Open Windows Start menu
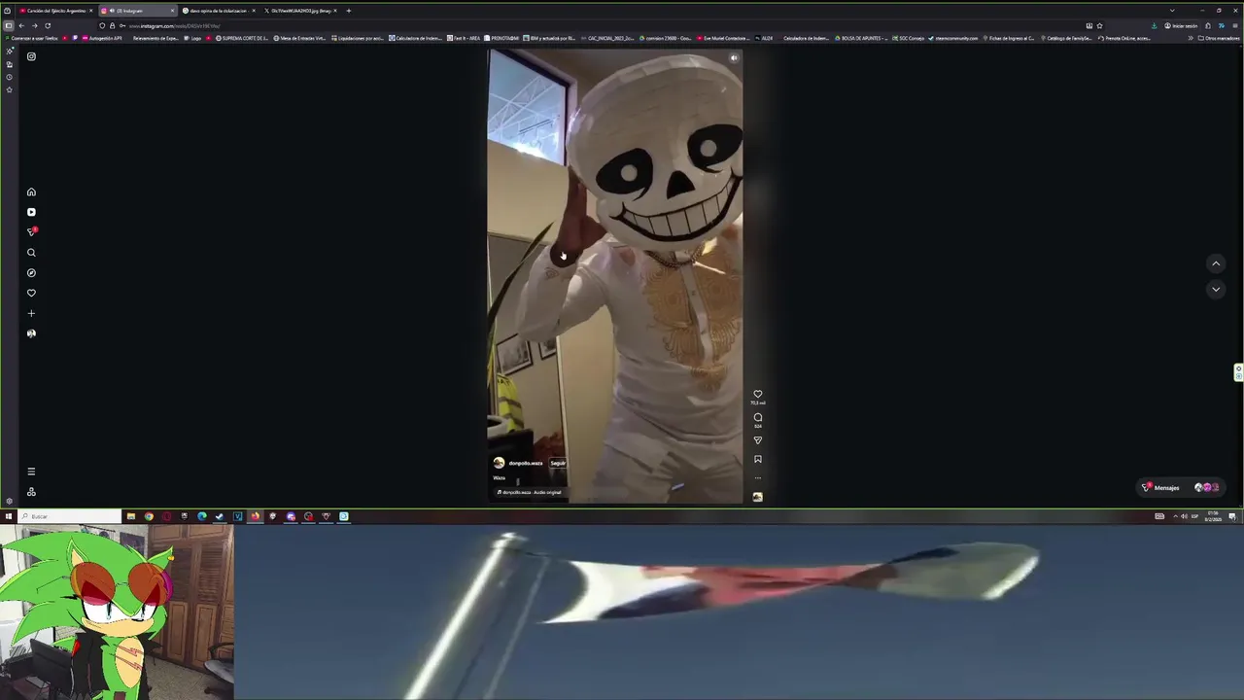 tap(9, 516)
